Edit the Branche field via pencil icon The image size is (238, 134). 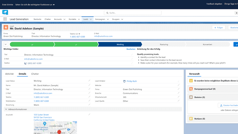click(178, 93)
